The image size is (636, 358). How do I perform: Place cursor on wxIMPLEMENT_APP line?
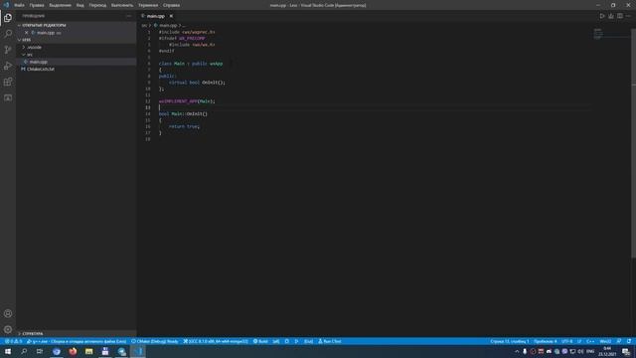[187, 101]
